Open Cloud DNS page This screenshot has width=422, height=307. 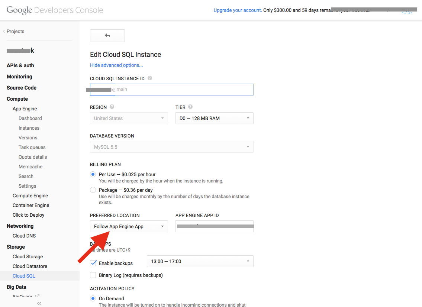pos(24,236)
